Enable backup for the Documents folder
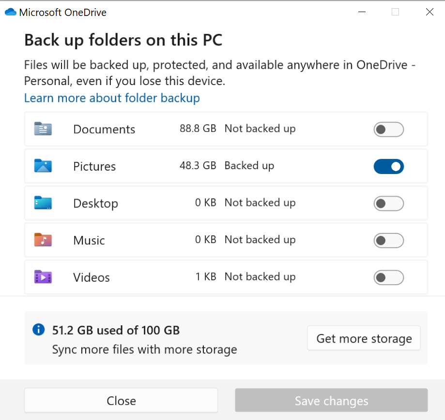 pos(388,130)
